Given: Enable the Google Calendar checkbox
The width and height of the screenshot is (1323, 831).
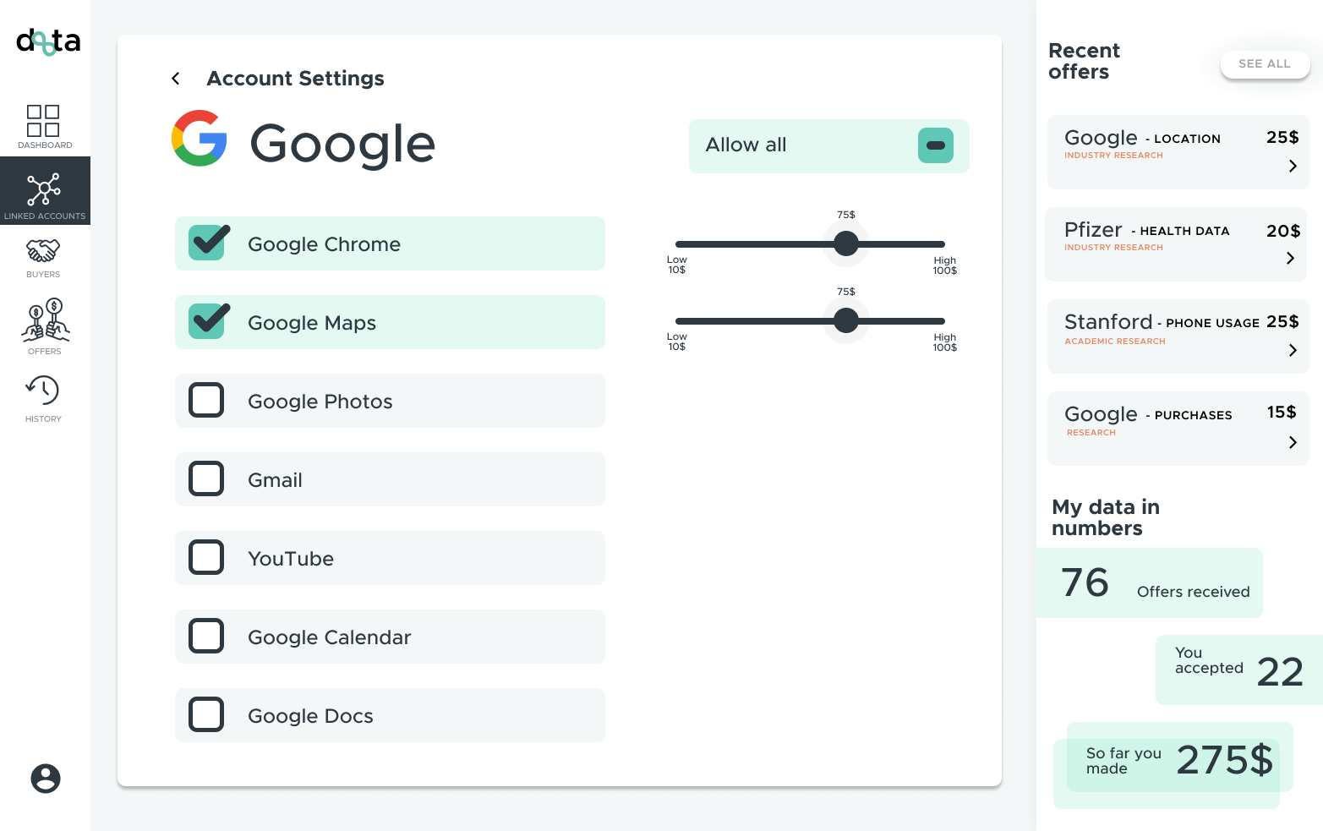Looking at the screenshot, I should click(x=206, y=637).
